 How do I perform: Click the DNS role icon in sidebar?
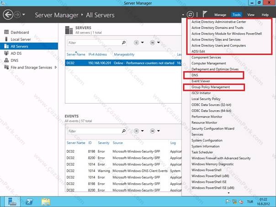point(6,60)
